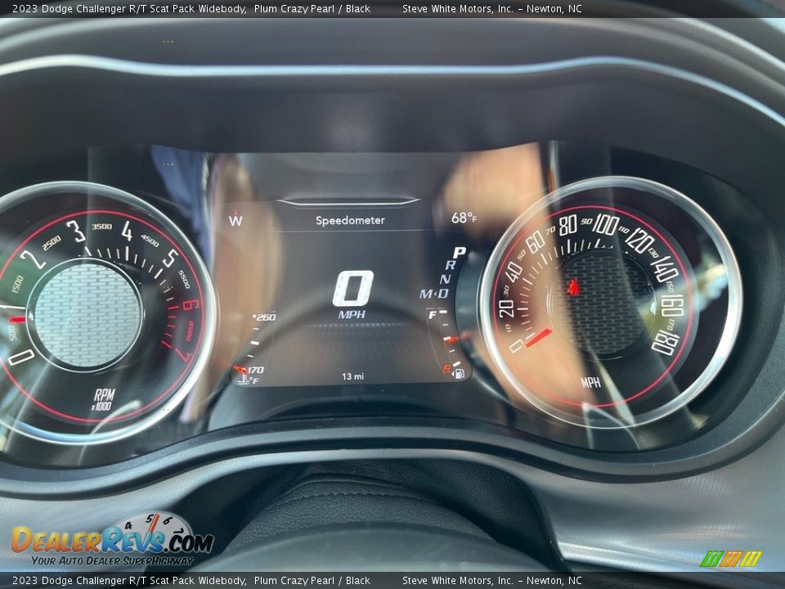Click Plum Crazy Pearl / Black in the bottom caption

pyautogui.click(x=312, y=581)
